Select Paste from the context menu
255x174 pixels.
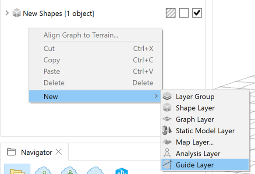point(96,71)
